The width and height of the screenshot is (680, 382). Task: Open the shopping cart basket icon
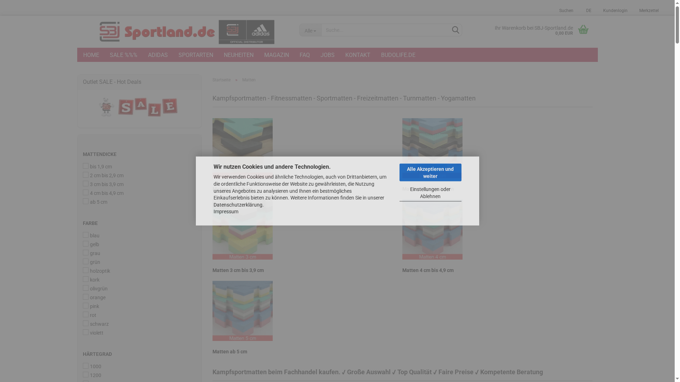[583, 30]
